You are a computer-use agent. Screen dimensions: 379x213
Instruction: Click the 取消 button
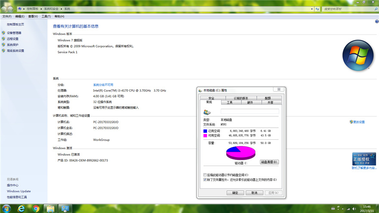tap(254, 193)
